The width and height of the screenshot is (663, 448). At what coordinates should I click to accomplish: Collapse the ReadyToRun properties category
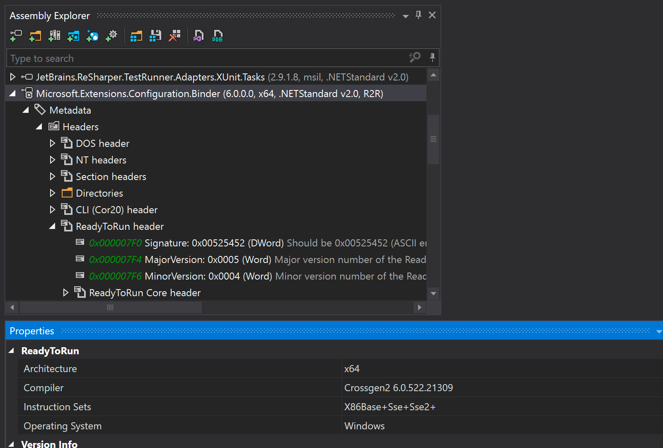[x=12, y=351]
